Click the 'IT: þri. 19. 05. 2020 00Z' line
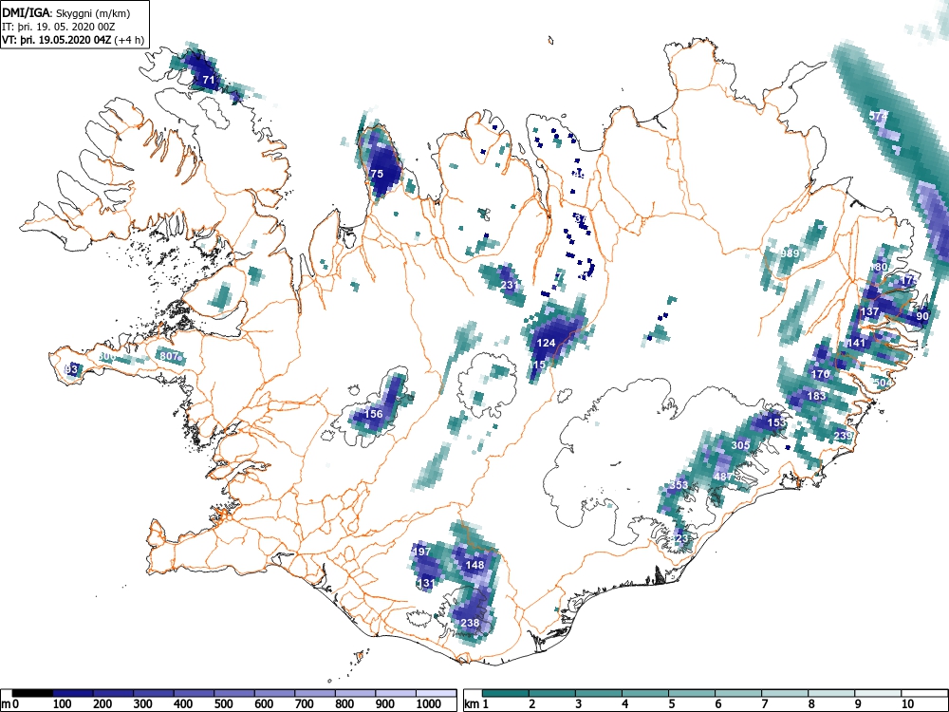The image size is (949, 712). (56, 27)
